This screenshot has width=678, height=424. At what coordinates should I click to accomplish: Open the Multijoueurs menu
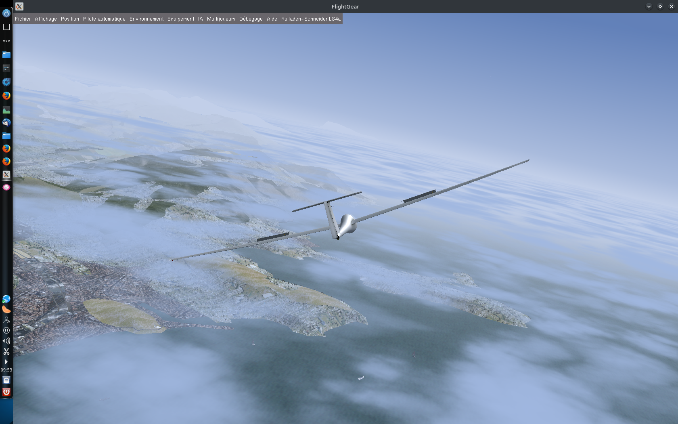[x=221, y=19]
